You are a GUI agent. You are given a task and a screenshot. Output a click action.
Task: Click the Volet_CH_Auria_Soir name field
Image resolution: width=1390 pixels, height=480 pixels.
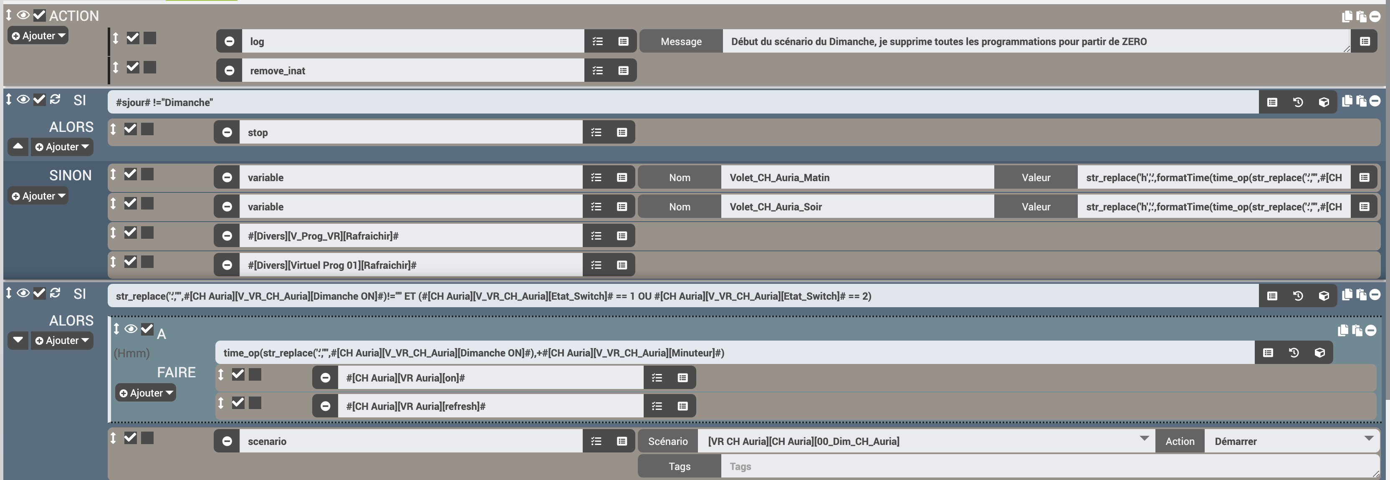coord(857,207)
